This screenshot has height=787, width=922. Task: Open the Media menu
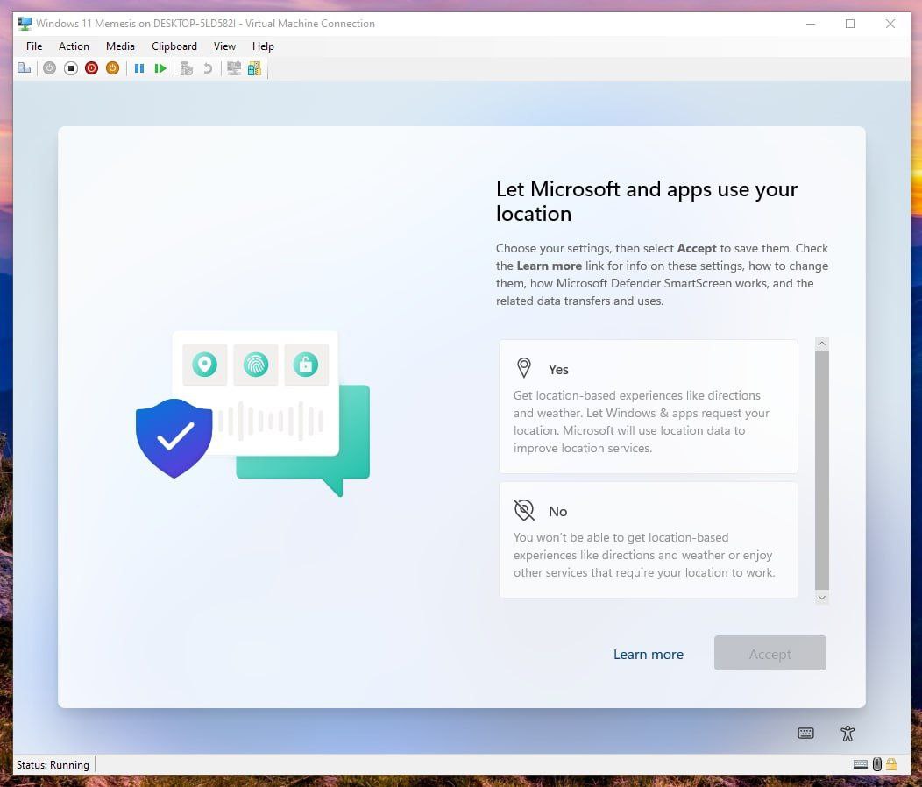(x=121, y=46)
